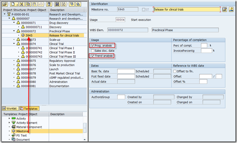
Task: Collapse the P-0000-00-01 project node
Action: [x=4, y=14]
